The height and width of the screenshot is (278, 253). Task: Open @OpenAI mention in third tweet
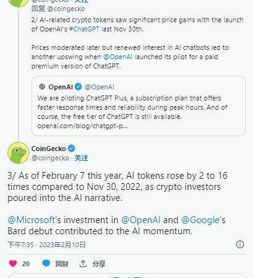(141, 220)
